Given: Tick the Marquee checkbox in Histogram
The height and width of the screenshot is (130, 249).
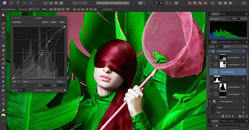Looking at the screenshot, I should click(238, 19).
